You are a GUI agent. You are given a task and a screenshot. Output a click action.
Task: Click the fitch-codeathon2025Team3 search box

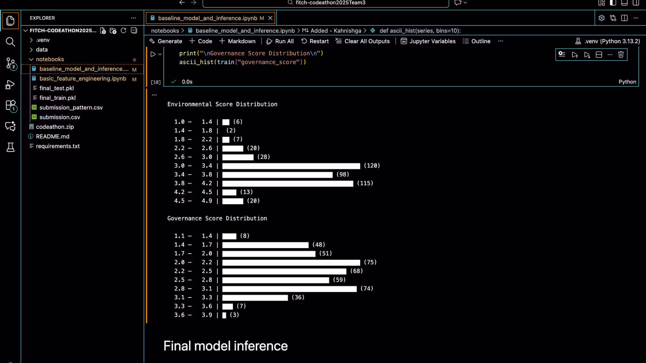[x=326, y=3]
